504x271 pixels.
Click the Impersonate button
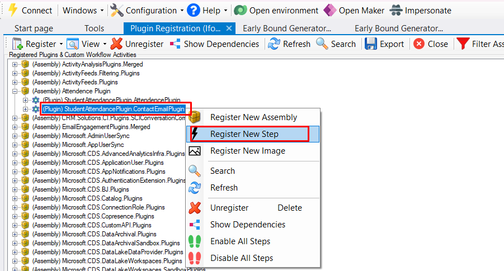pos(428,11)
